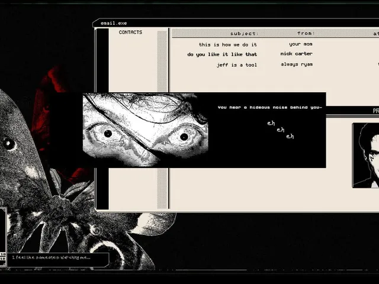
Task: Select sender 'your mom'
Action: 301,44
